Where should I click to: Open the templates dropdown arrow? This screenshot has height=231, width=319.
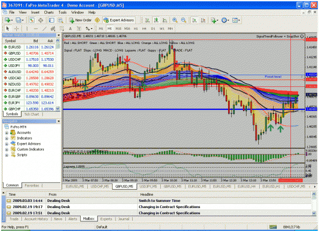tap(239, 20)
